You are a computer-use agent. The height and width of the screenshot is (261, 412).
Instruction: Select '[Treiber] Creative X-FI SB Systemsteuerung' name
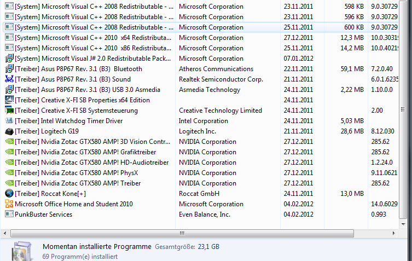[x=76, y=111]
